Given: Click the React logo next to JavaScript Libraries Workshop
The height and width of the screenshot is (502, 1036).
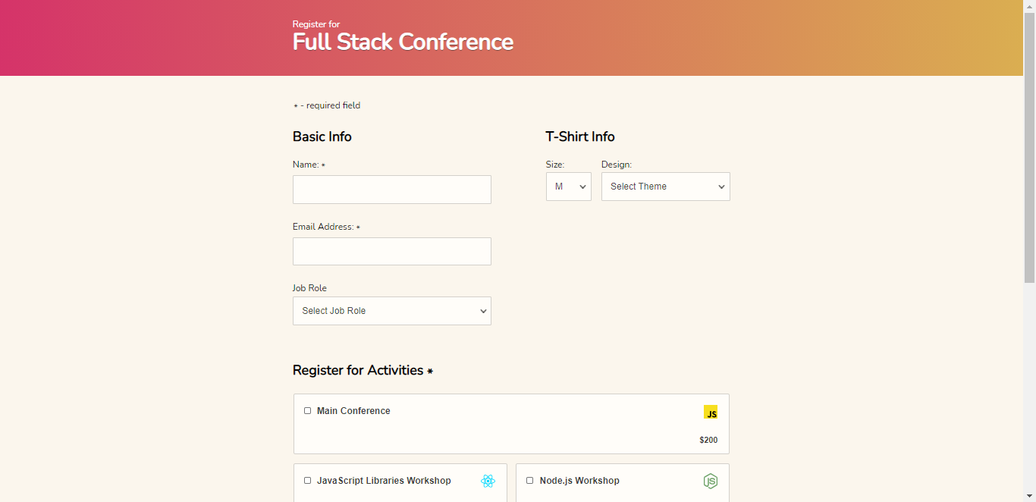Looking at the screenshot, I should [488, 481].
